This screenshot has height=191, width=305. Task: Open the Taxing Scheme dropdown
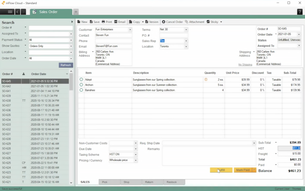(136, 154)
